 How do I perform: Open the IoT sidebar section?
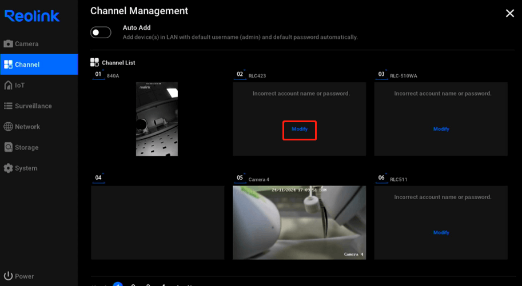coord(14,85)
